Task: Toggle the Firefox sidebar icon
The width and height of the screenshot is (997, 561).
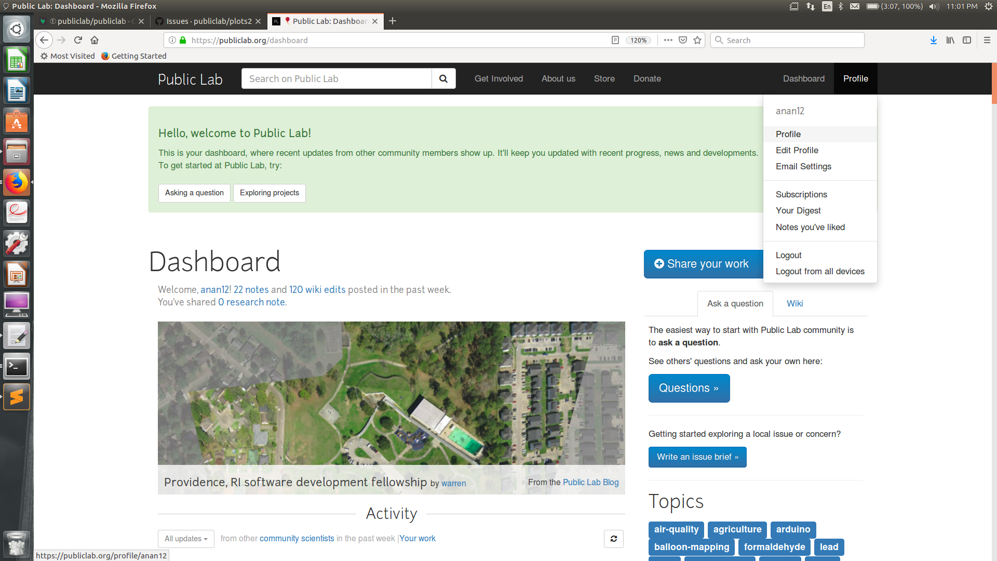Action: [966, 40]
